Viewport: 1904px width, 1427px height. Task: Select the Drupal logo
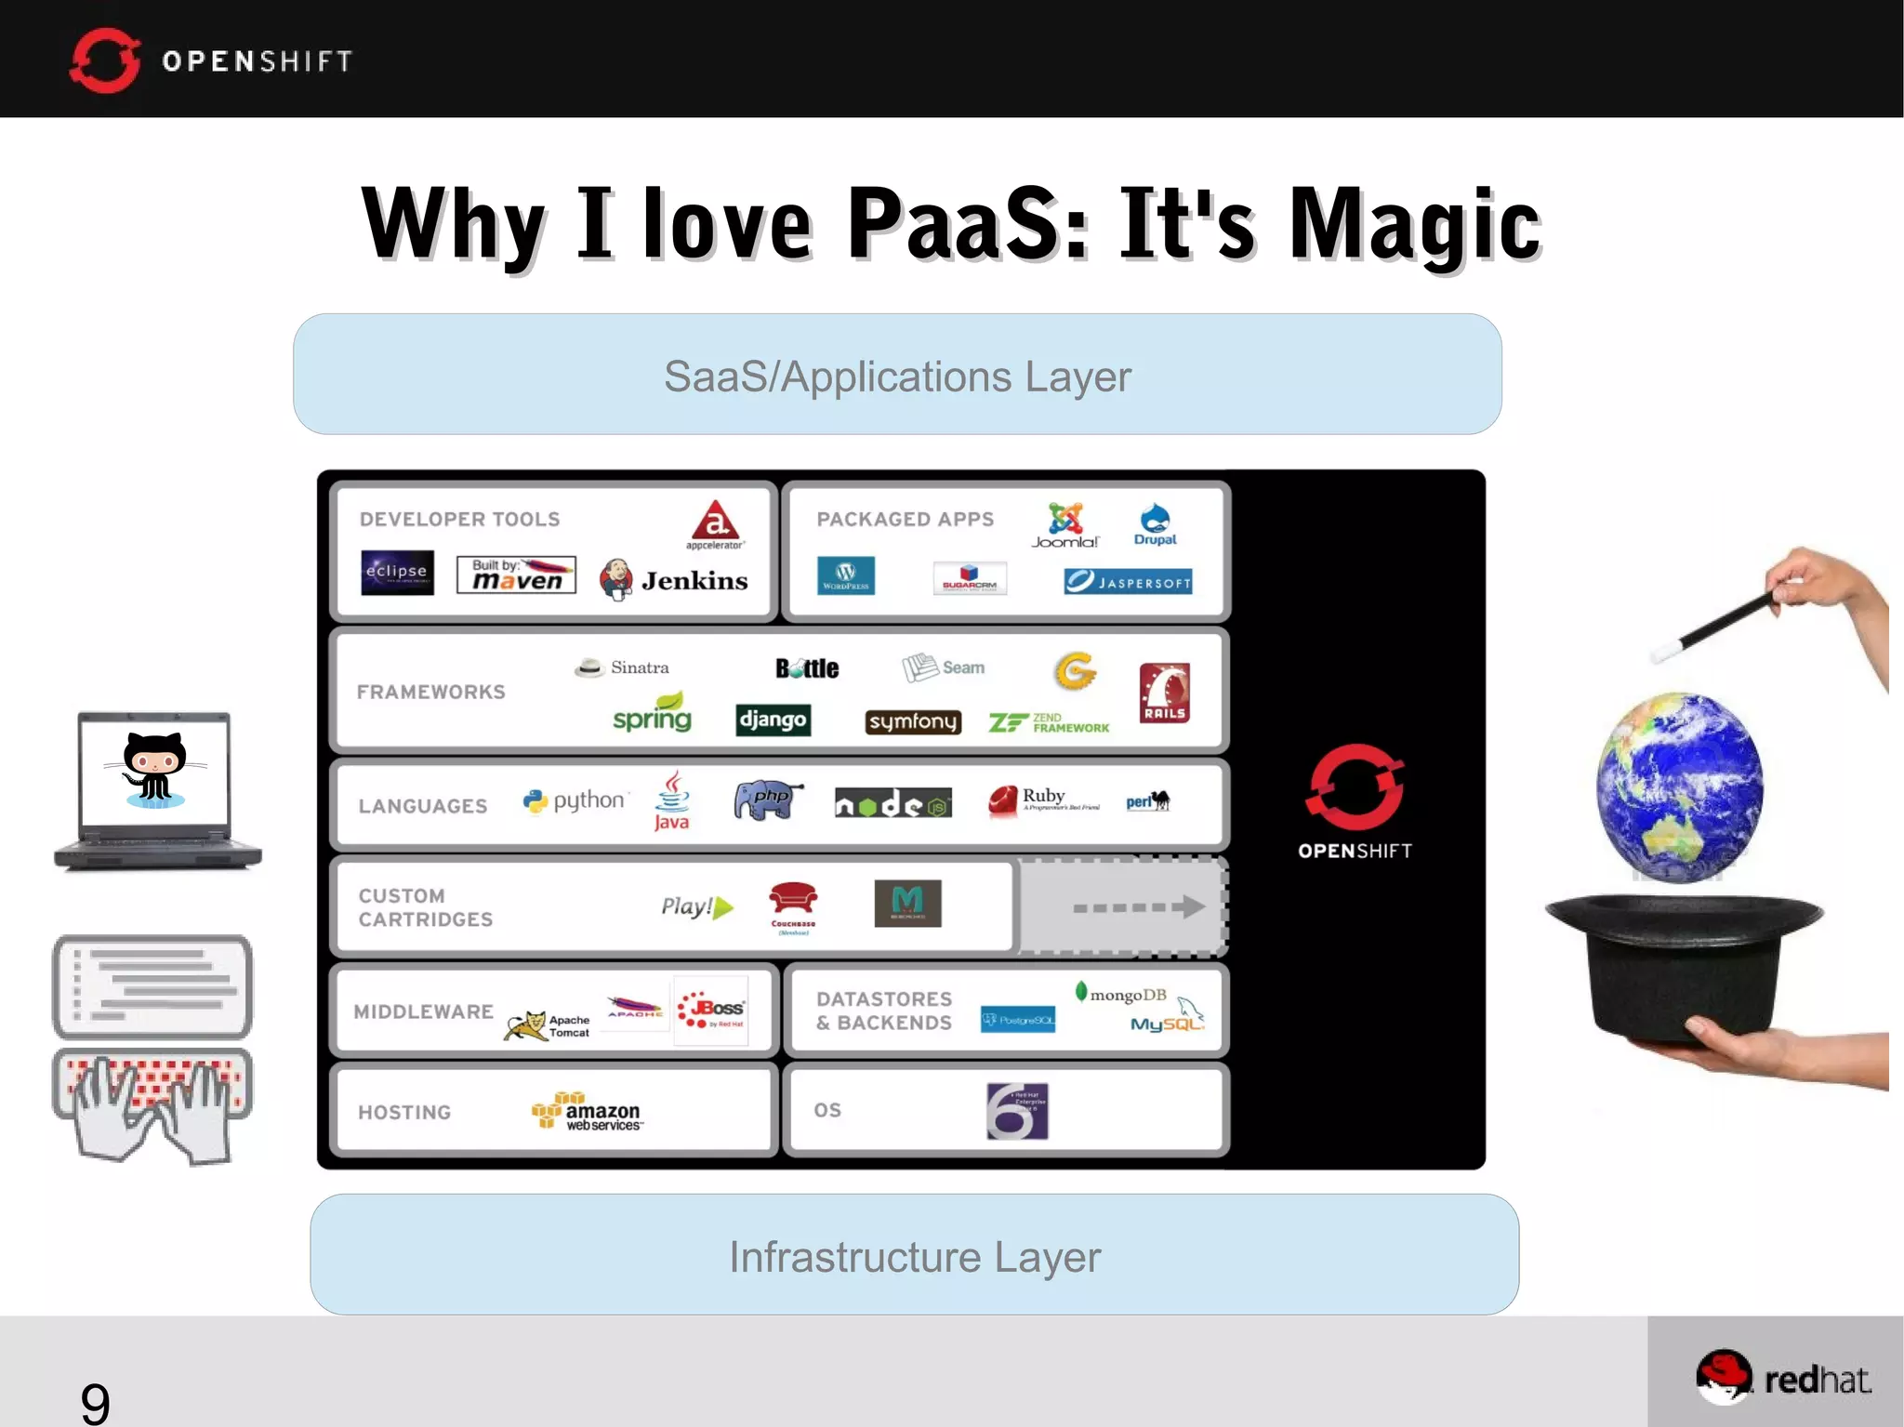pos(1155,524)
